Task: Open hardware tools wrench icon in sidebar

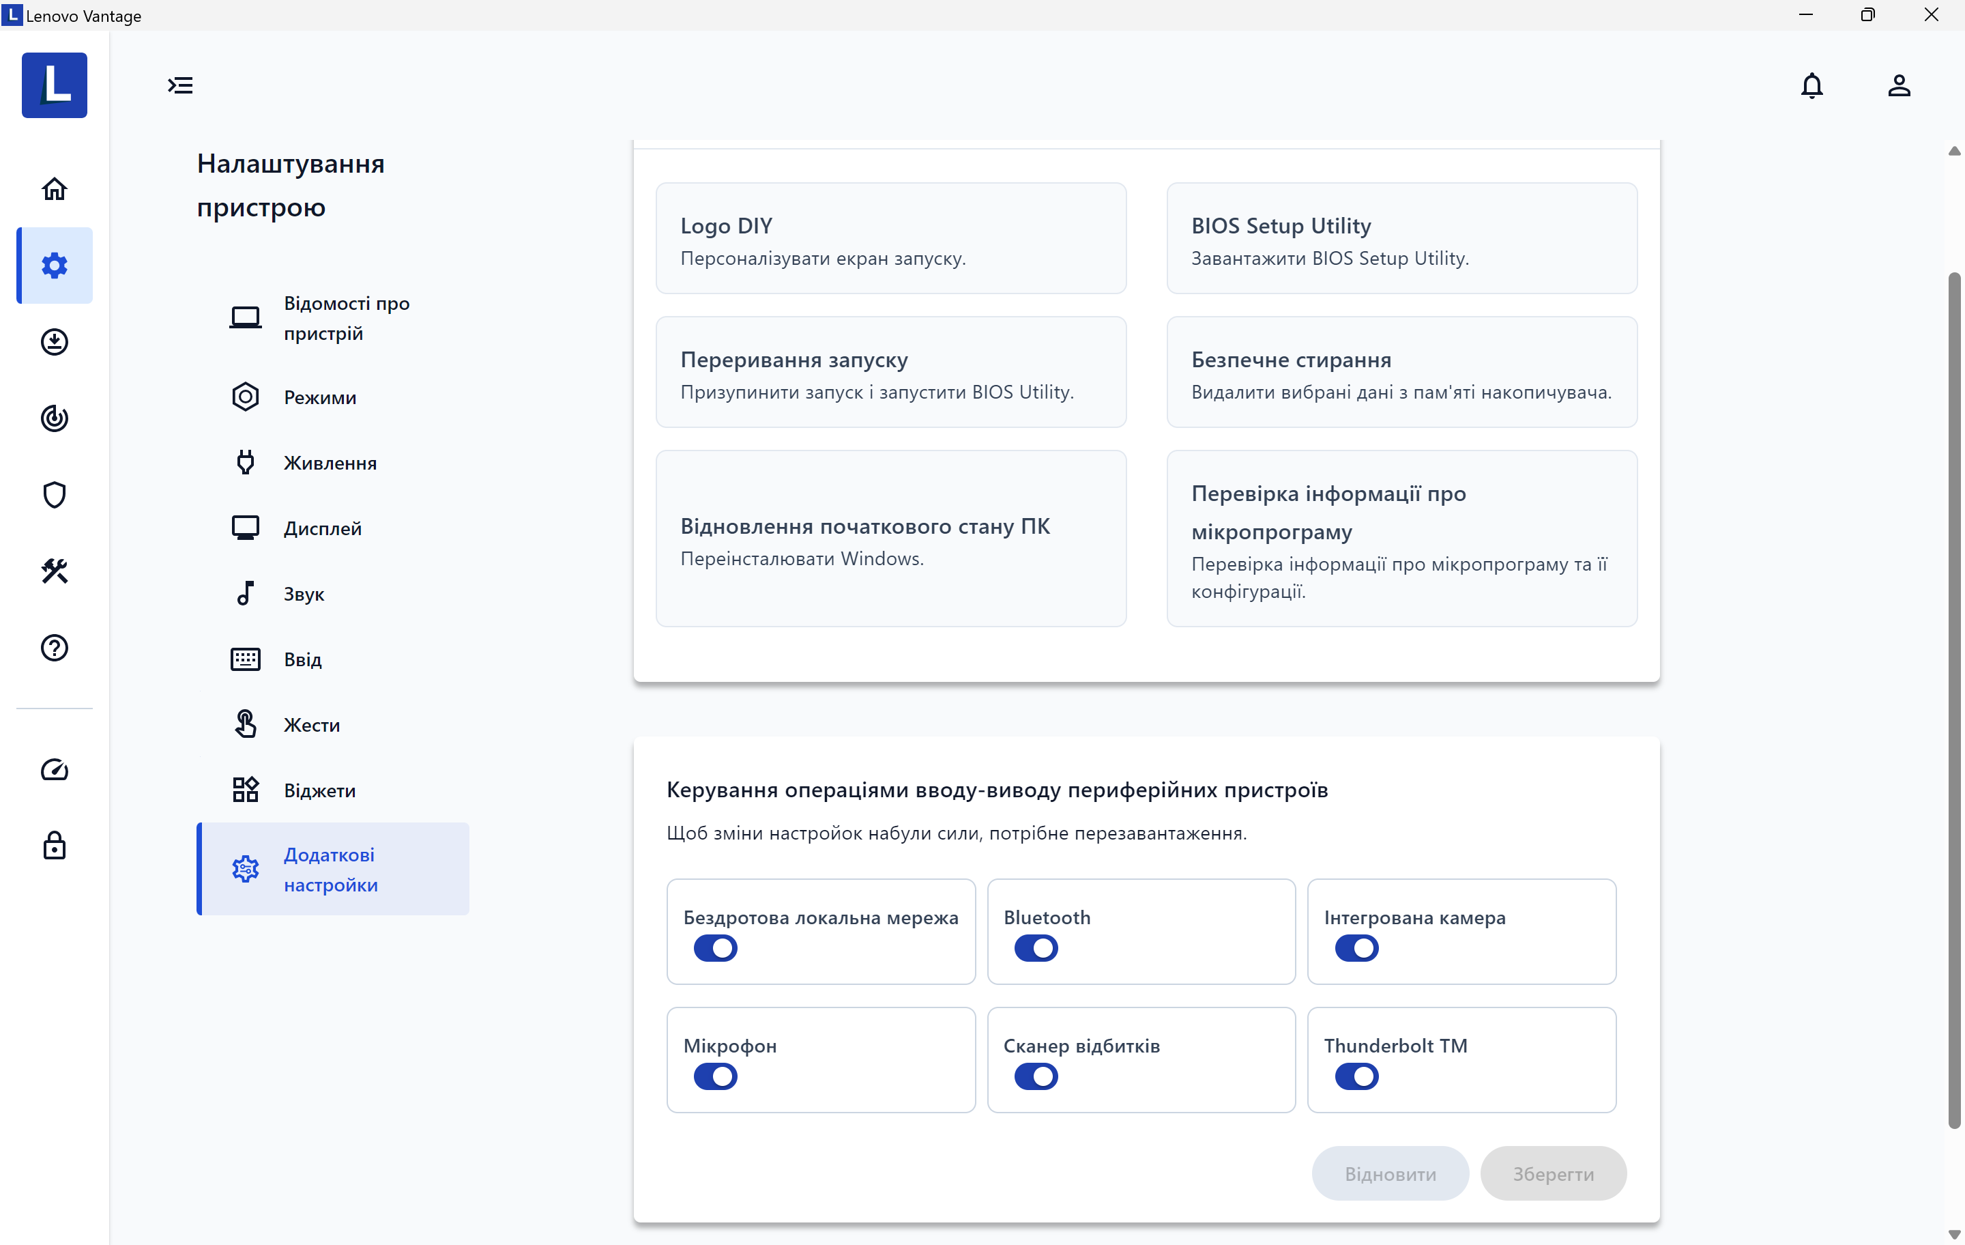Action: [x=54, y=571]
